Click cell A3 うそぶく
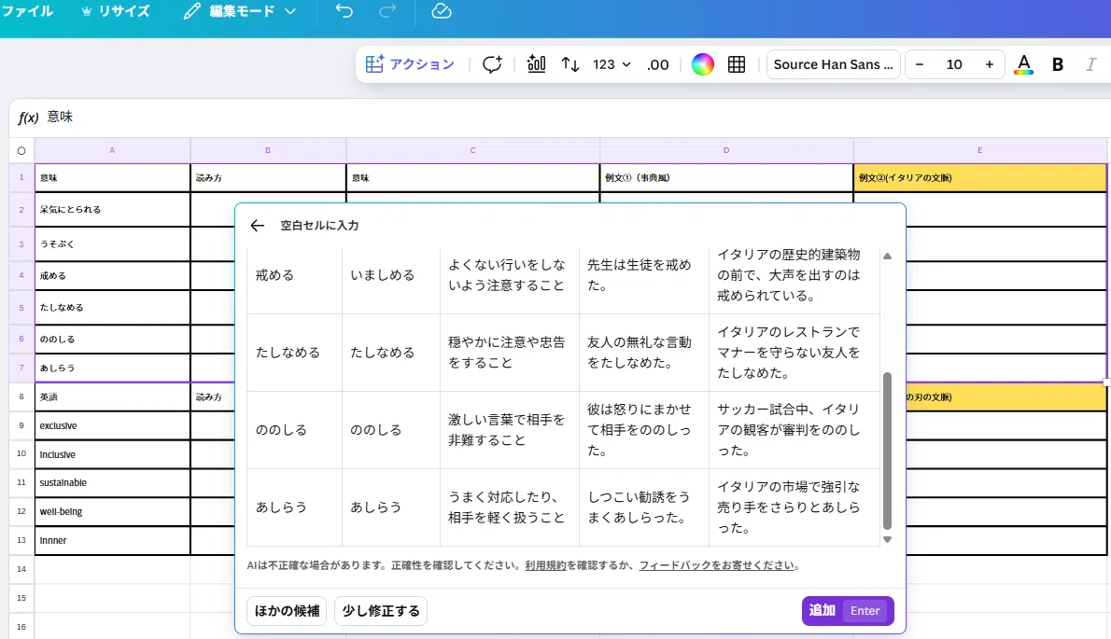 (x=112, y=244)
